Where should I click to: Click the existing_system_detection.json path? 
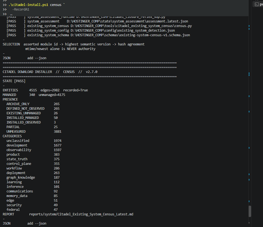[123, 30]
